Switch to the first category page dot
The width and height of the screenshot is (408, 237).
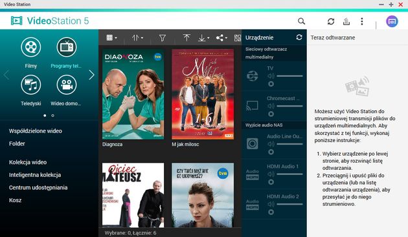[45, 116]
